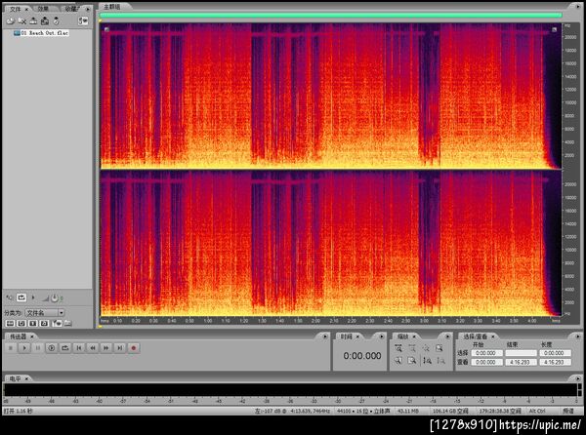Select the 选择/查看 panel tab
This screenshot has height=435, width=586.
click(x=476, y=336)
